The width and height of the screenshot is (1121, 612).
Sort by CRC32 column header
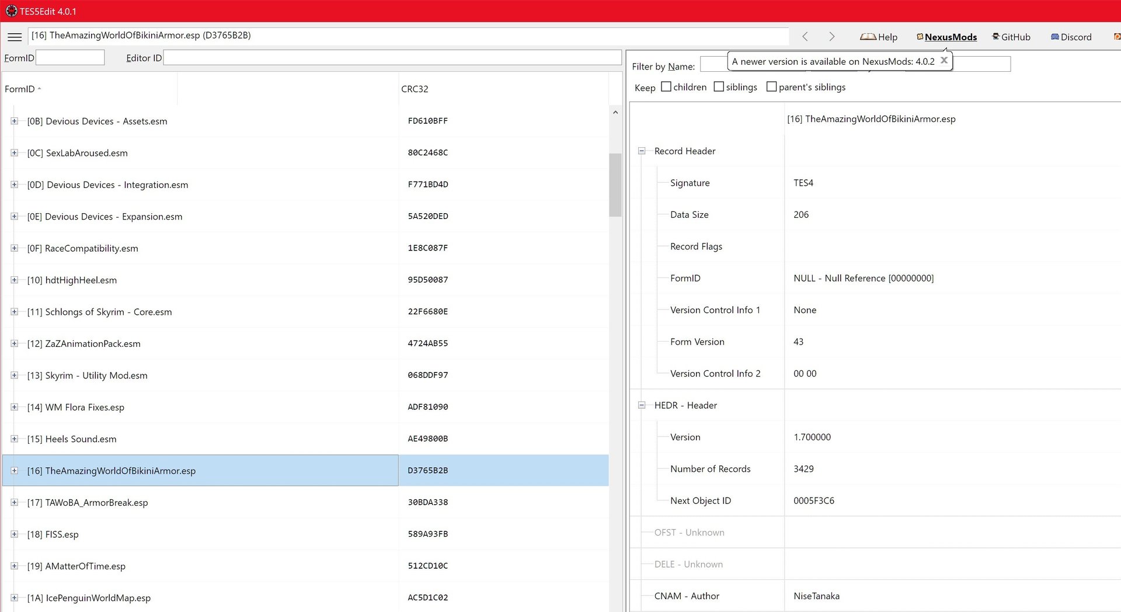click(503, 89)
